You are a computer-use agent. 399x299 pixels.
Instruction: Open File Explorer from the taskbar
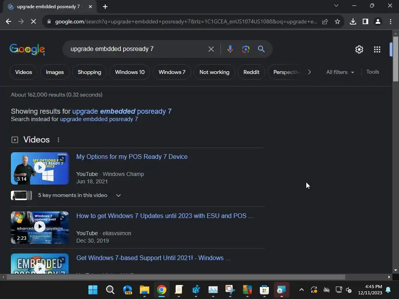tap(145, 290)
